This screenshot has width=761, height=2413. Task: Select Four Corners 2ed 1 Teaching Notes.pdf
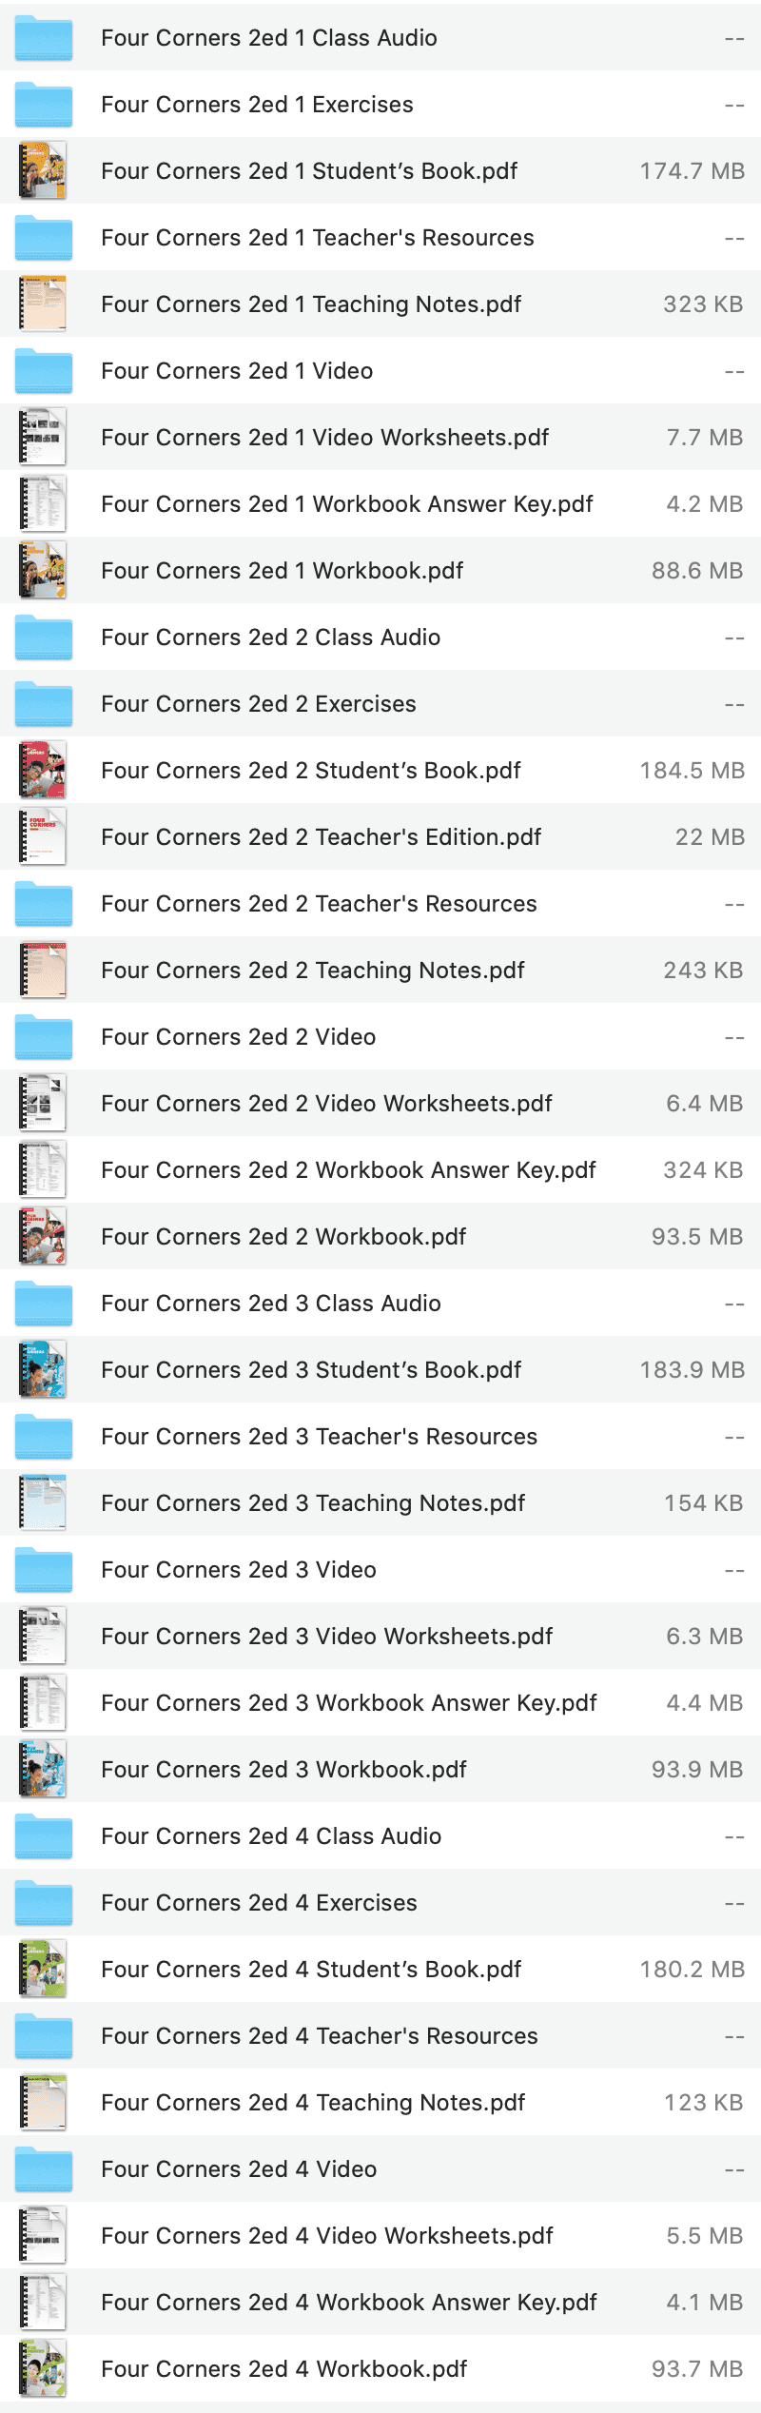(311, 304)
